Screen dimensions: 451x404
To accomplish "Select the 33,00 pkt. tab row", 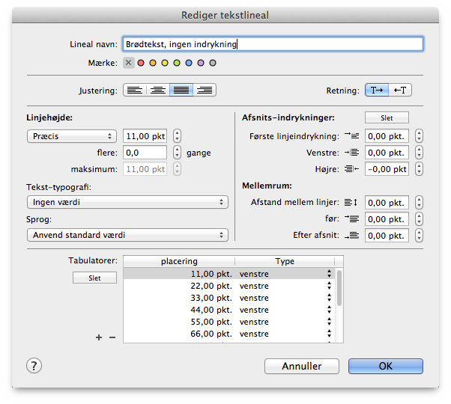I will (x=229, y=298).
